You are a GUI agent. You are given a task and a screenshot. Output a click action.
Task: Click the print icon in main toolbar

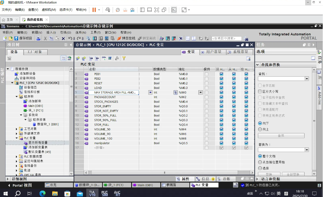(x=38, y=38)
